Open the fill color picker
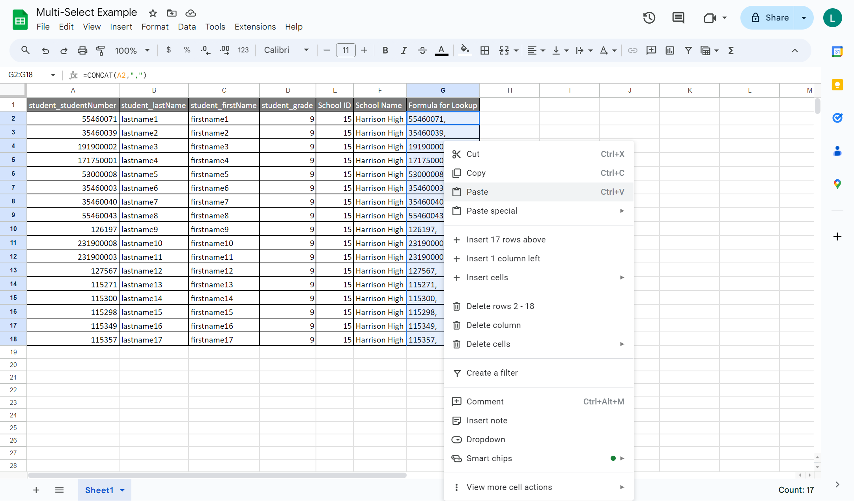The image size is (854, 501). (x=465, y=50)
